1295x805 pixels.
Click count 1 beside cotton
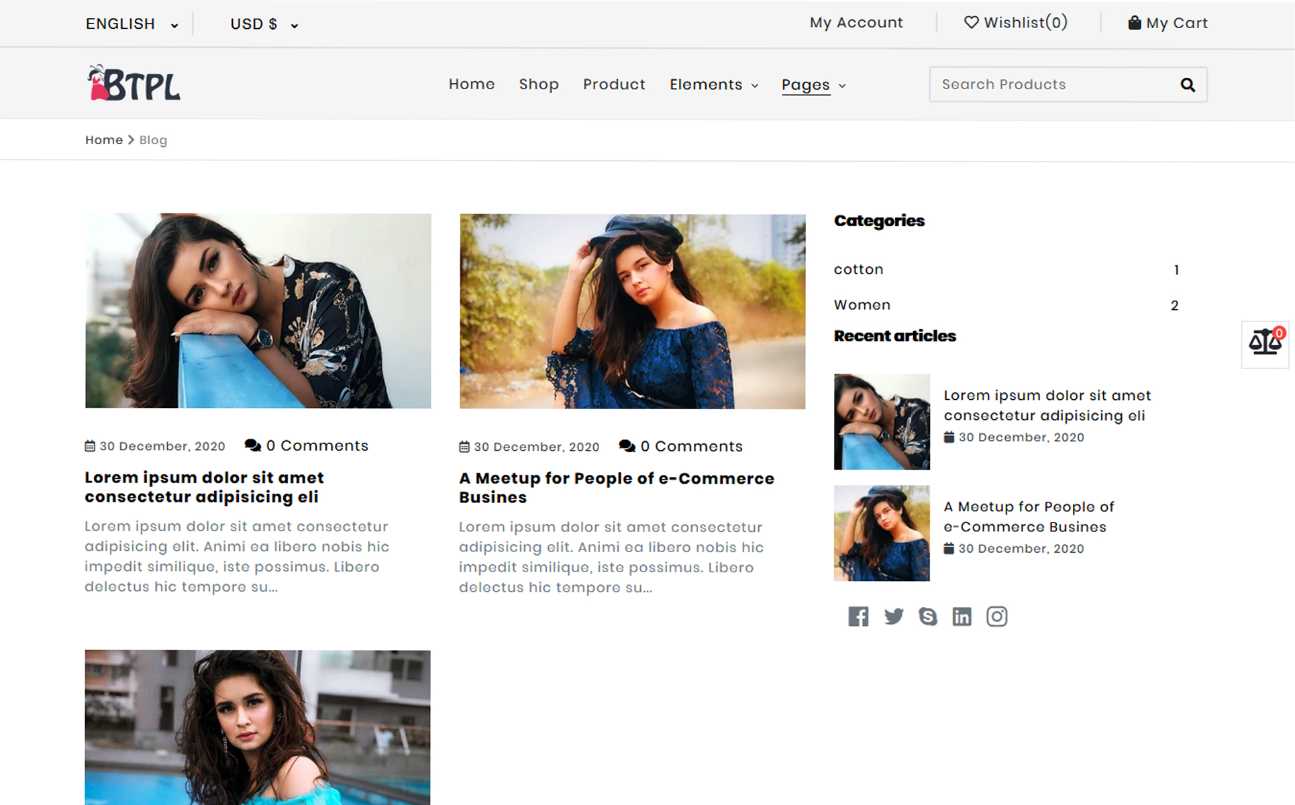point(1176,270)
